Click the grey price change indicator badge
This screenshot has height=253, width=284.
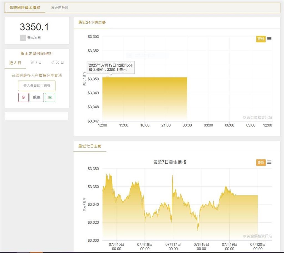point(23,38)
